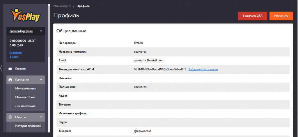Expand the cpawords@gmail account dropdown
The image size is (298, 137).
[x=41, y=31]
